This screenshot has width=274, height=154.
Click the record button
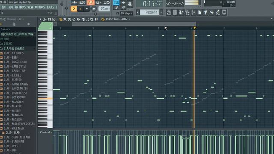tap(94, 9)
